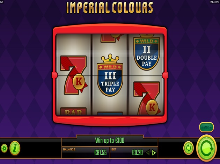This screenshot has height=164, width=220.
Task: Click the balance amount €81.55
Action: [101, 152]
